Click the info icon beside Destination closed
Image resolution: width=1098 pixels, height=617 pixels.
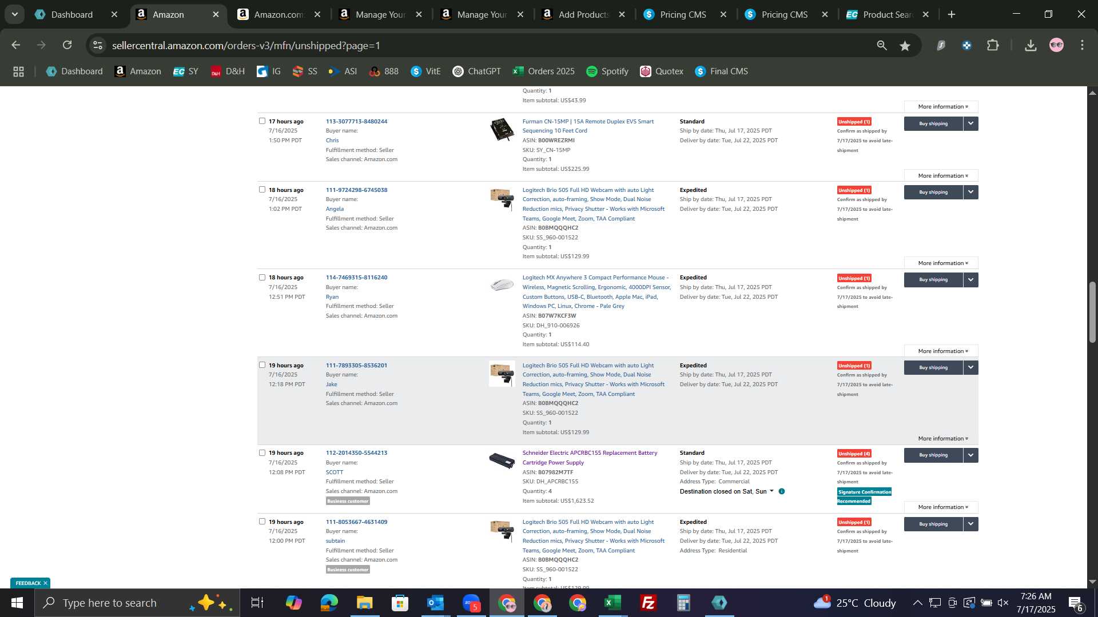tap(782, 491)
